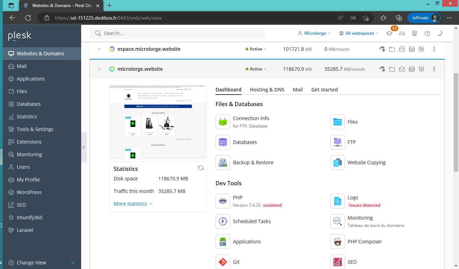Refresh the Statistics panel
Image resolution: width=459 pixels, height=269 pixels.
click(x=201, y=168)
